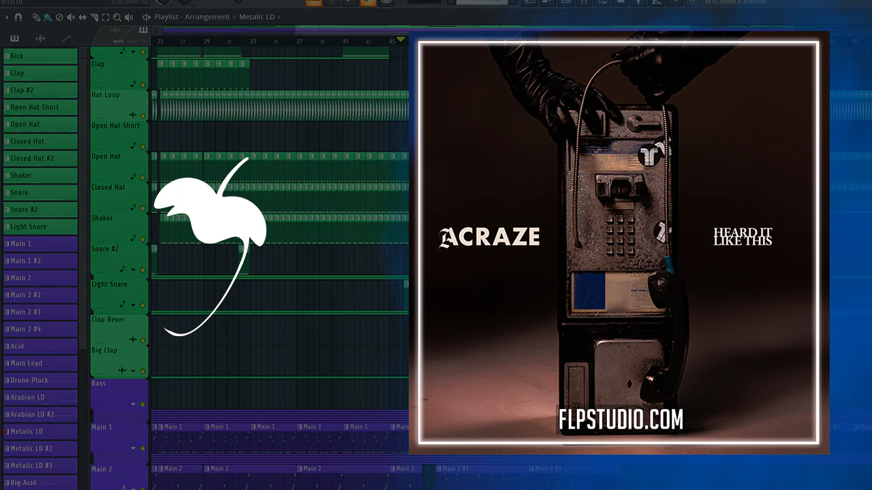This screenshot has width=872, height=490.
Task: Select the Closed Hat #2 pattern
Action: (x=40, y=159)
